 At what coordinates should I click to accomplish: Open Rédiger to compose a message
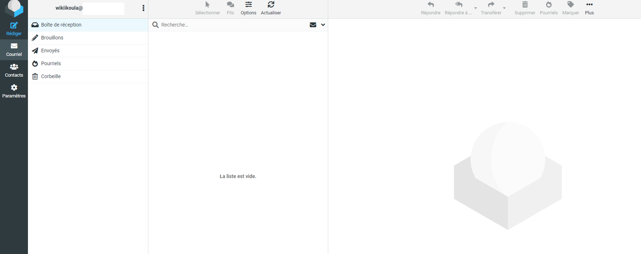pyautogui.click(x=14, y=29)
